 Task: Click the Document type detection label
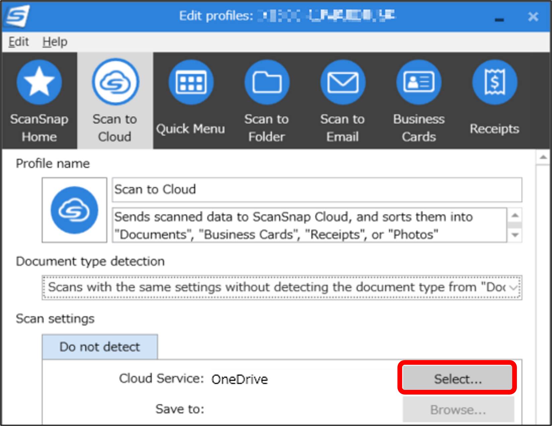tap(90, 261)
